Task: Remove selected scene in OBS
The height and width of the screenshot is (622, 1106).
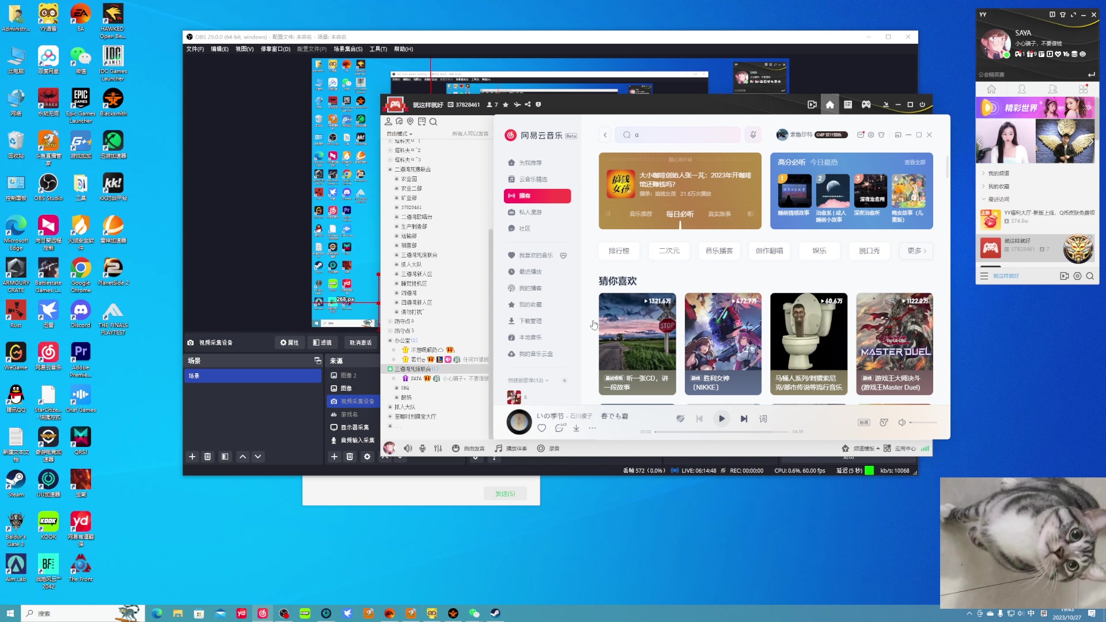Action: [x=208, y=457]
